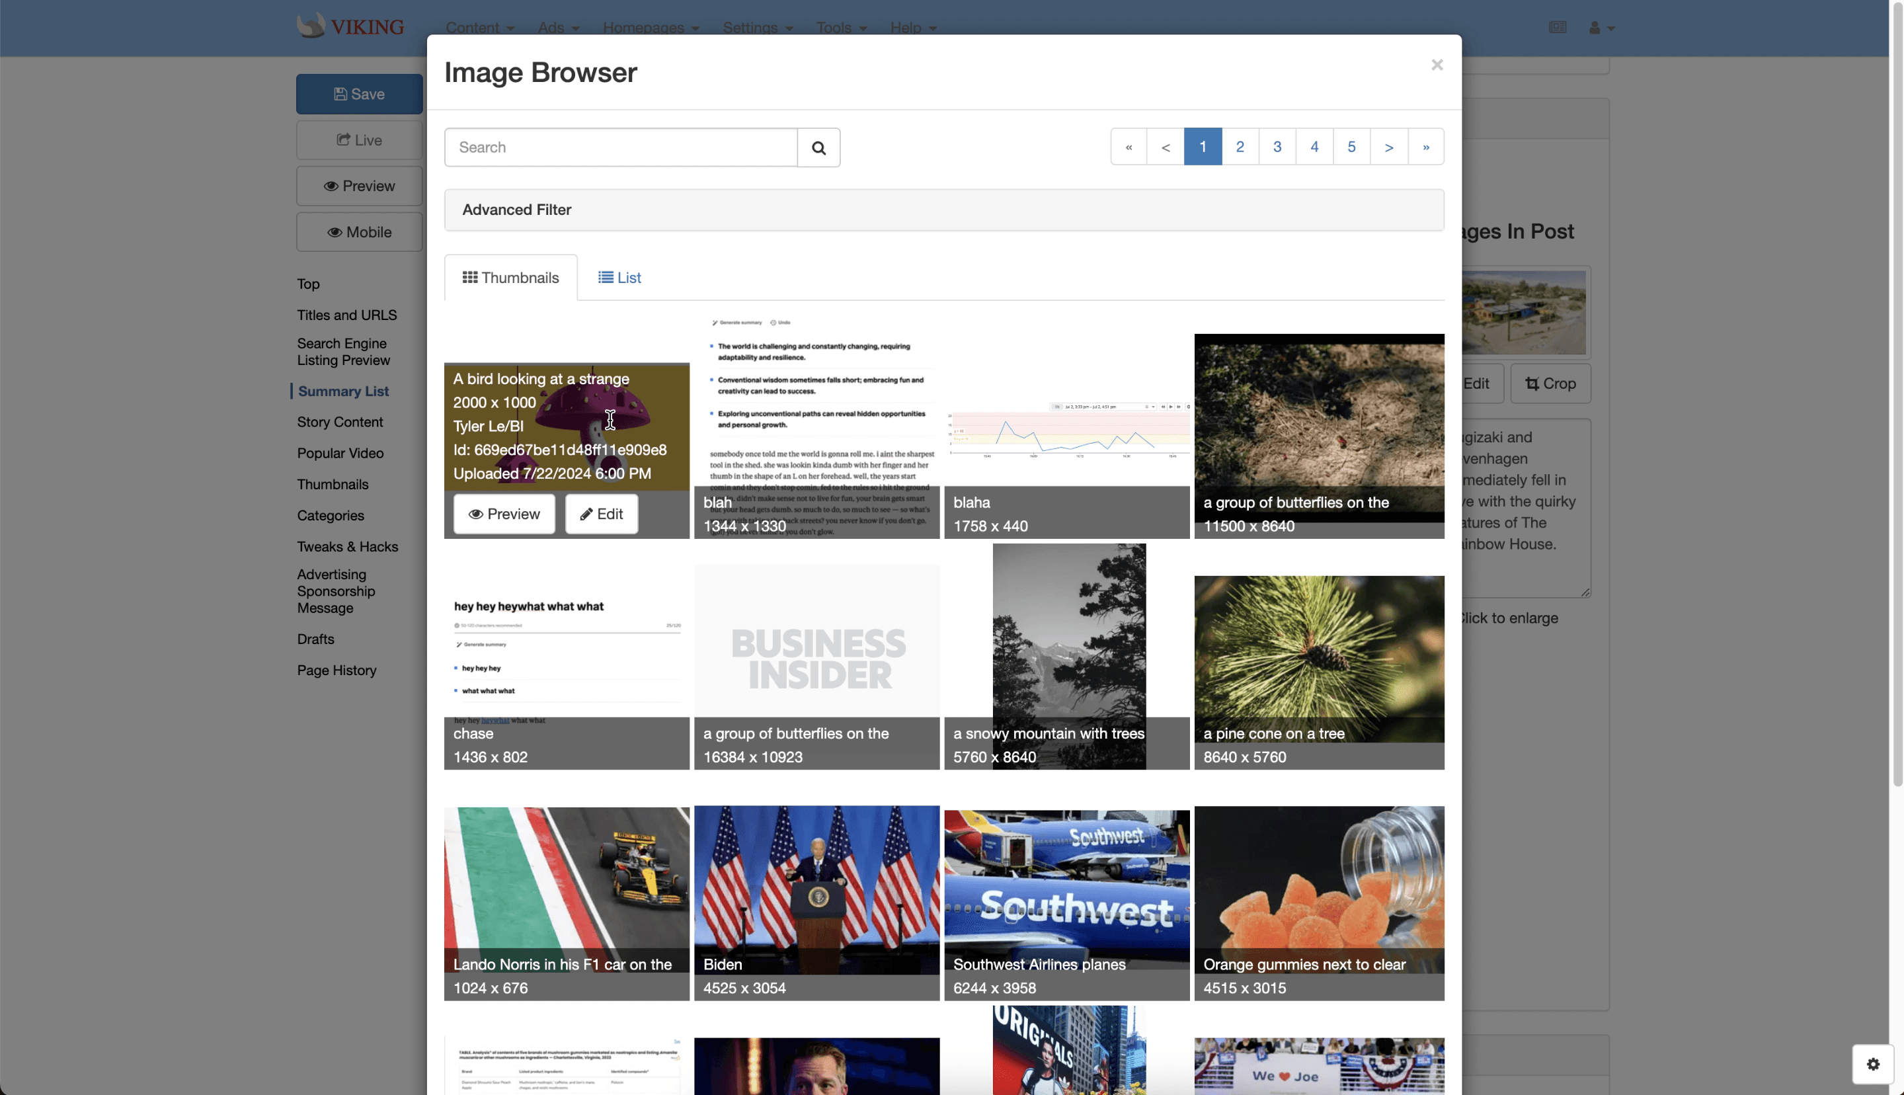Open the Help dropdown menu

click(913, 28)
